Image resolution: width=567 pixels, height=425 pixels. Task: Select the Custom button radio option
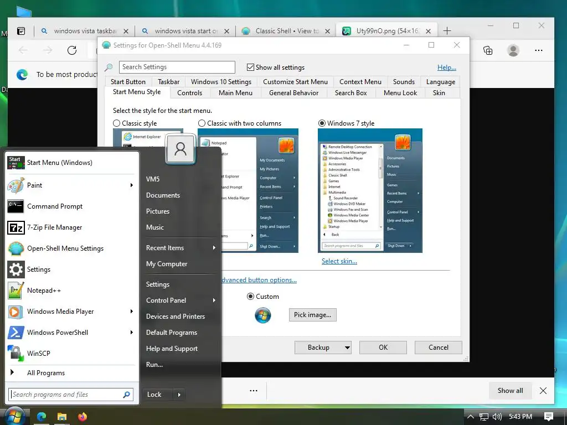point(250,297)
